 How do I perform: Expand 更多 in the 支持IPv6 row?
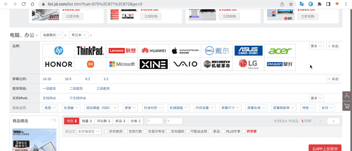(316, 98)
